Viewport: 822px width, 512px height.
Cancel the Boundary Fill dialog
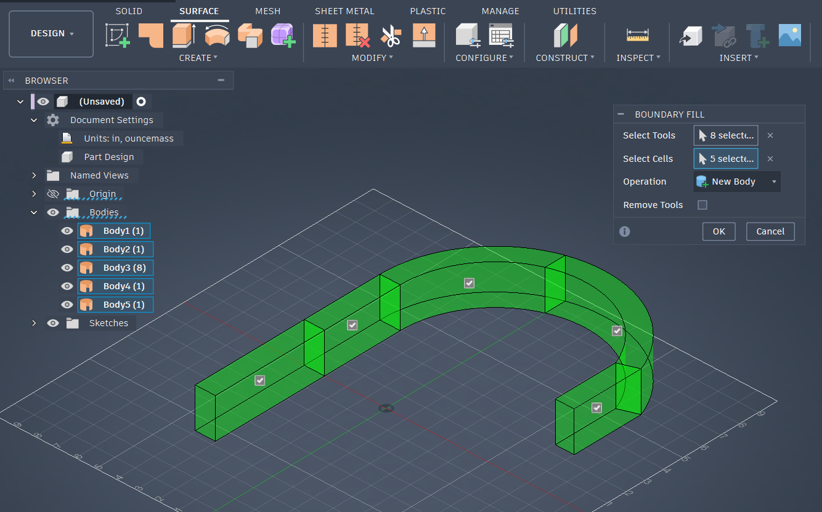click(770, 231)
